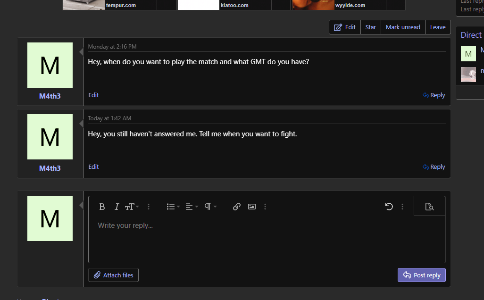
Task: Toggle bold formatting in reply editor
Action: click(x=102, y=207)
